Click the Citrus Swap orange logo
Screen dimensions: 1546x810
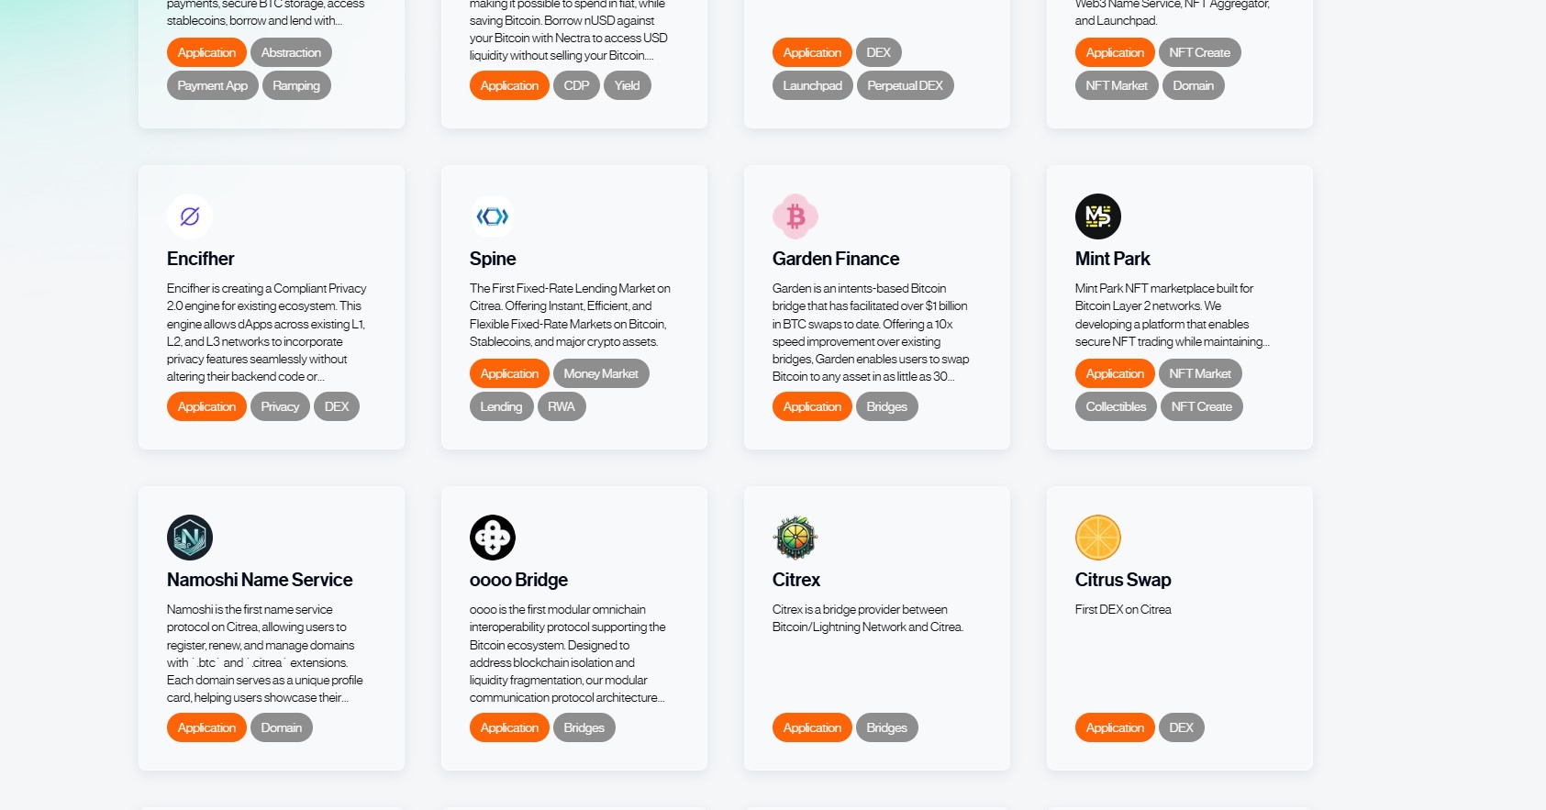tap(1098, 538)
